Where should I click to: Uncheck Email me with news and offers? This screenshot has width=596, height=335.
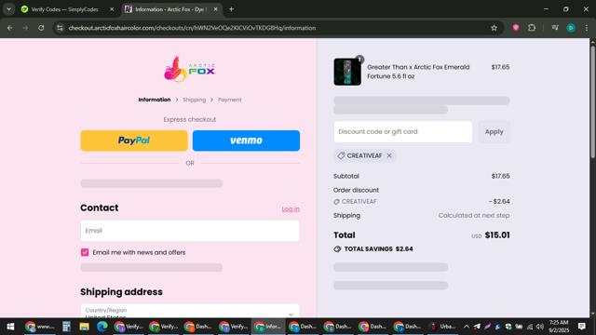[85, 252]
